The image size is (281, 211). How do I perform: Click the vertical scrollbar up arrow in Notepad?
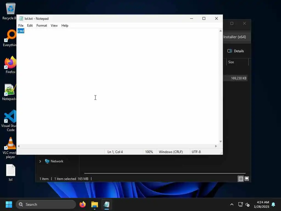click(220, 31)
